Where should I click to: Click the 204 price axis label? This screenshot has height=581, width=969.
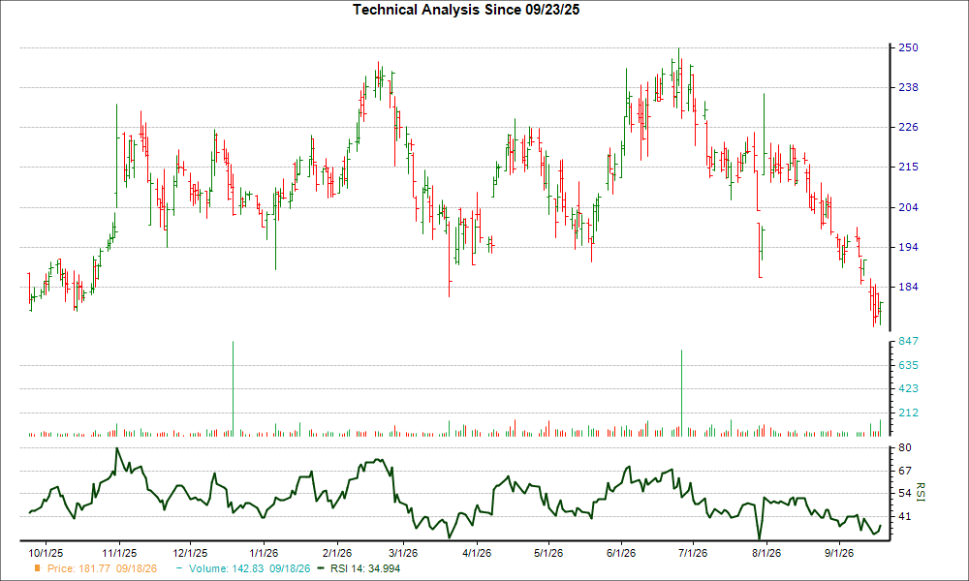click(908, 207)
